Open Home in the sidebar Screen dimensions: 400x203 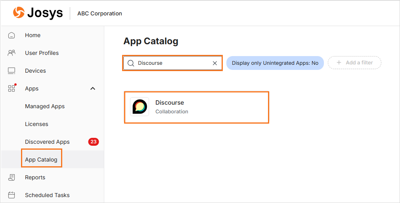(33, 35)
